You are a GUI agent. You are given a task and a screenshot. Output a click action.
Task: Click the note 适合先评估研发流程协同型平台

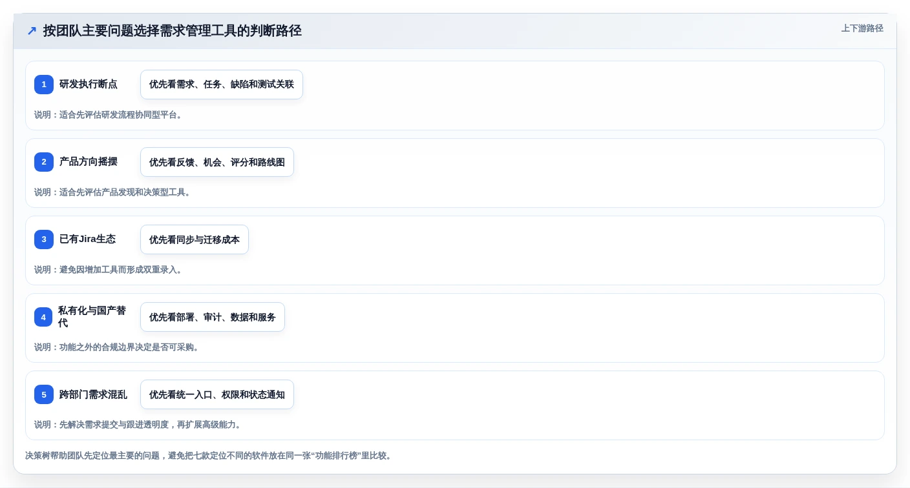(x=109, y=115)
